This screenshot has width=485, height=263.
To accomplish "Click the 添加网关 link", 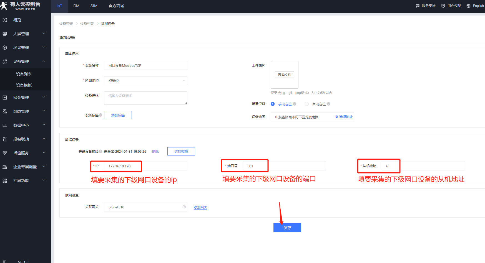I will [x=200, y=207].
